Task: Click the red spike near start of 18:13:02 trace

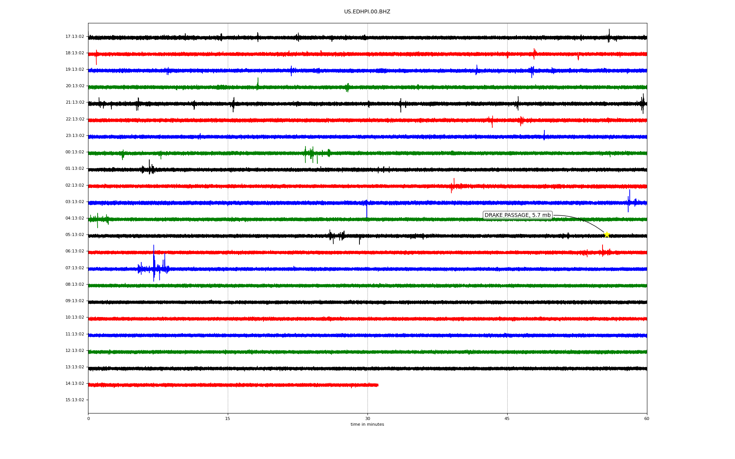Action: click(96, 57)
